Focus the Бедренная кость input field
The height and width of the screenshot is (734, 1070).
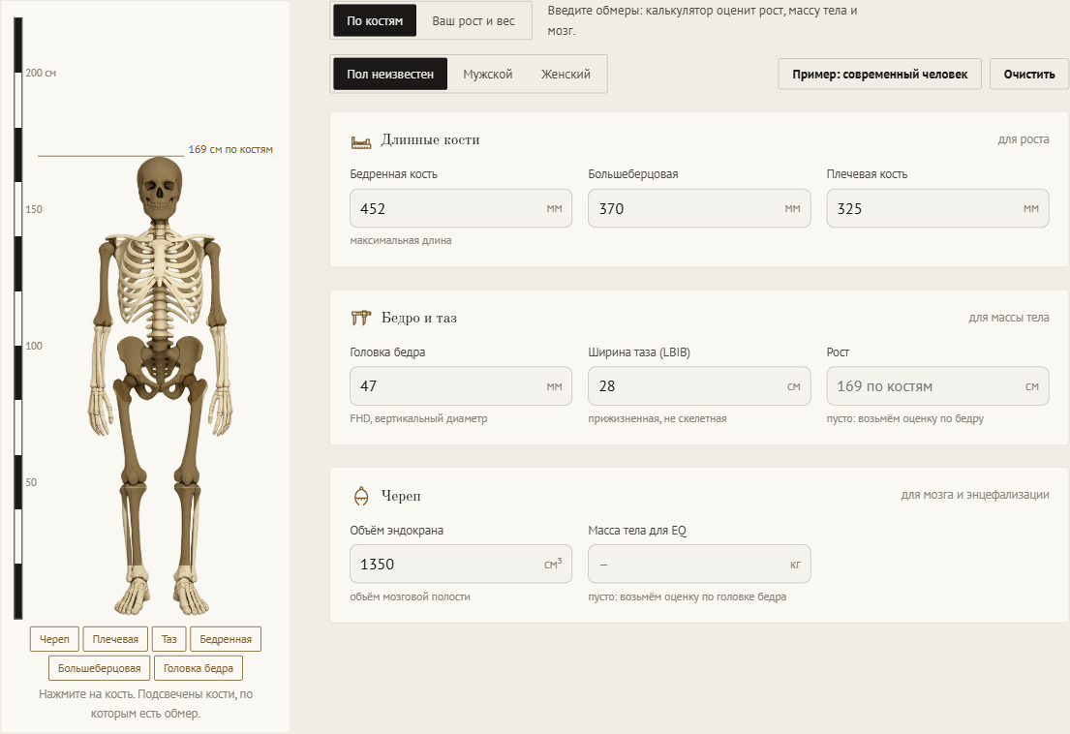tap(461, 208)
